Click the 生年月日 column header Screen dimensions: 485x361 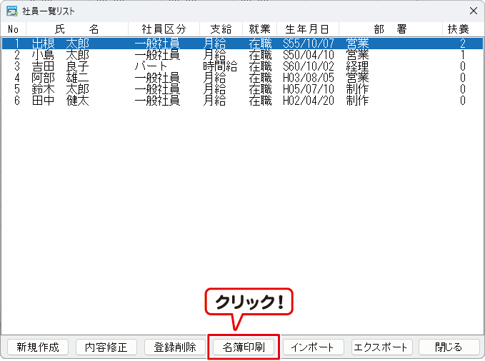coord(306,29)
